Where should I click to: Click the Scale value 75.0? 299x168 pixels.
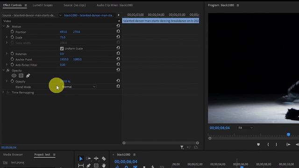point(63,37)
